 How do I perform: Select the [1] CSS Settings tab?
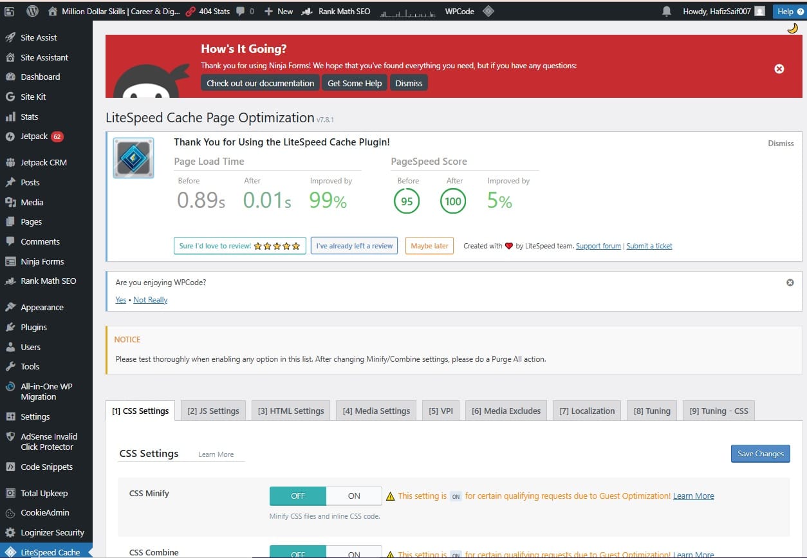click(x=140, y=411)
